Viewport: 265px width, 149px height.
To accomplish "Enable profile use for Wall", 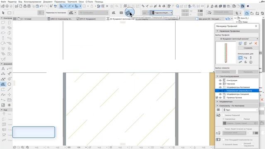I will (x=240, y=58).
